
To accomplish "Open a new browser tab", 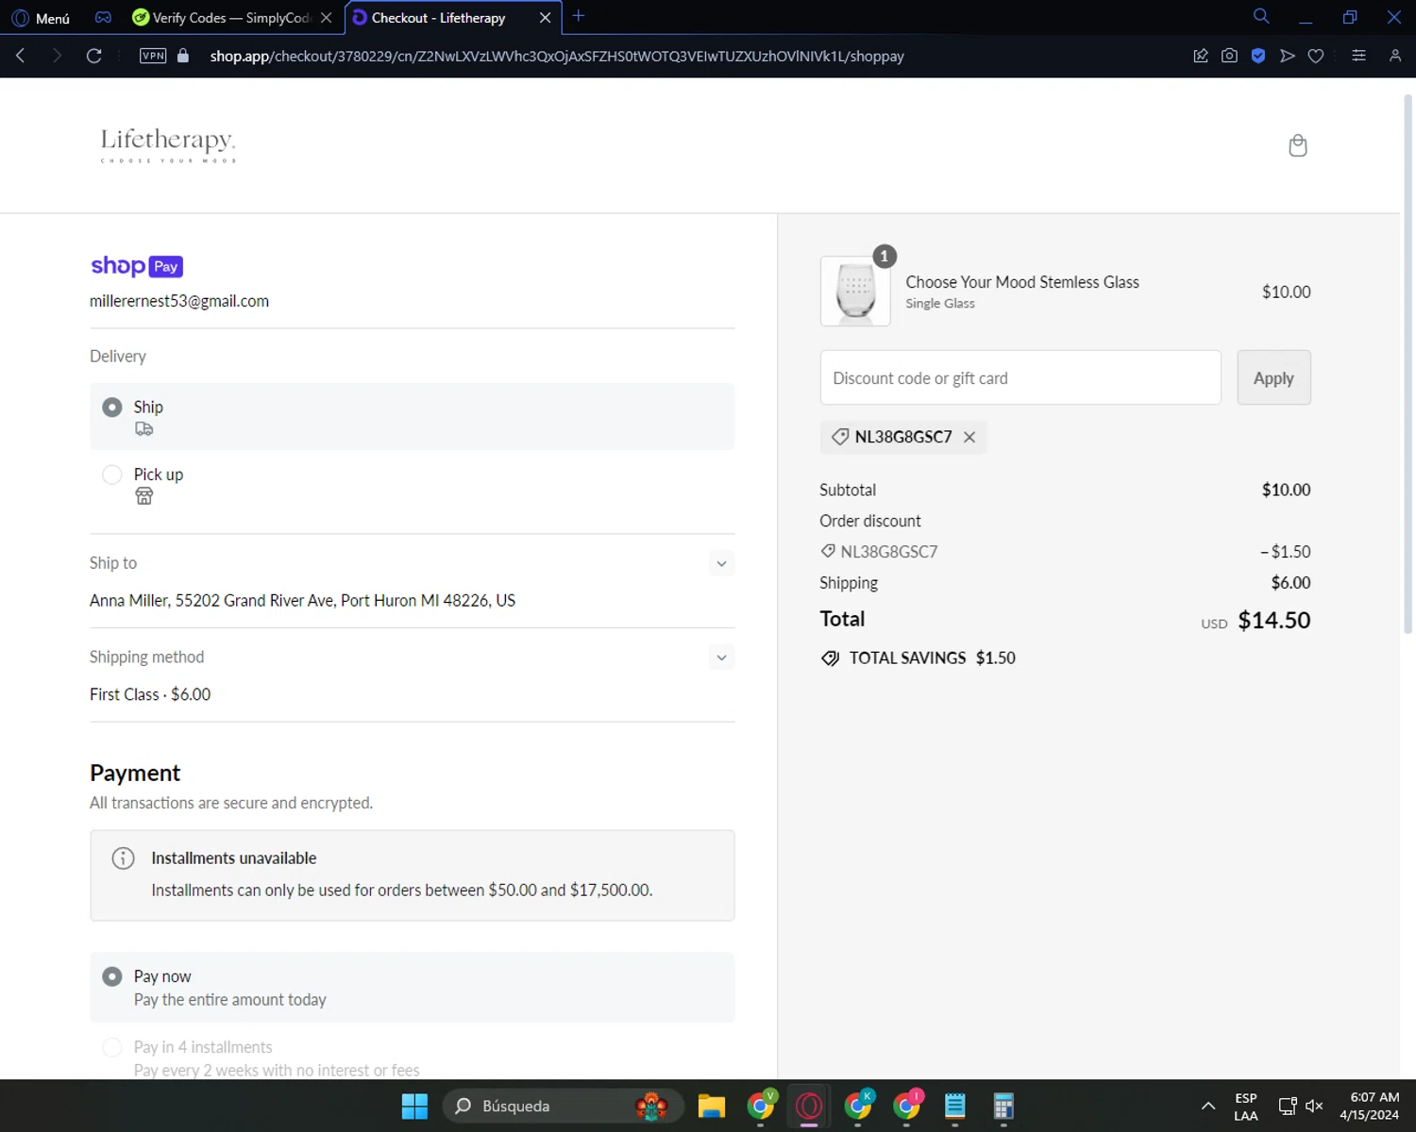I will 579,16.
